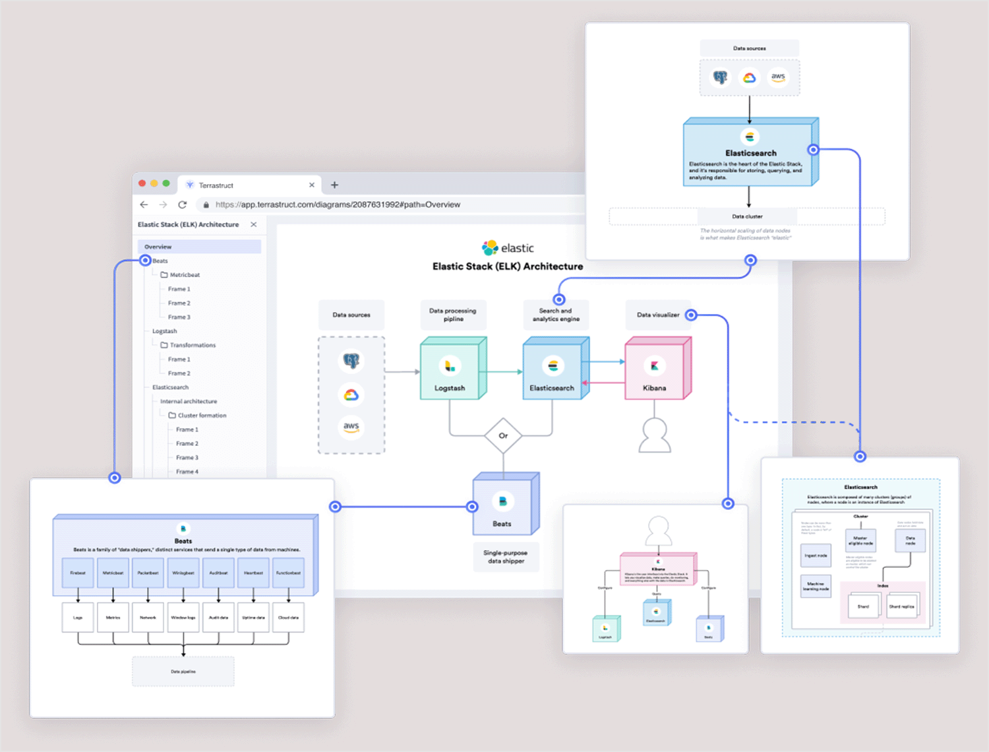Select the Elasticsearch cube in main diagram
989x752 pixels.
tap(555, 368)
